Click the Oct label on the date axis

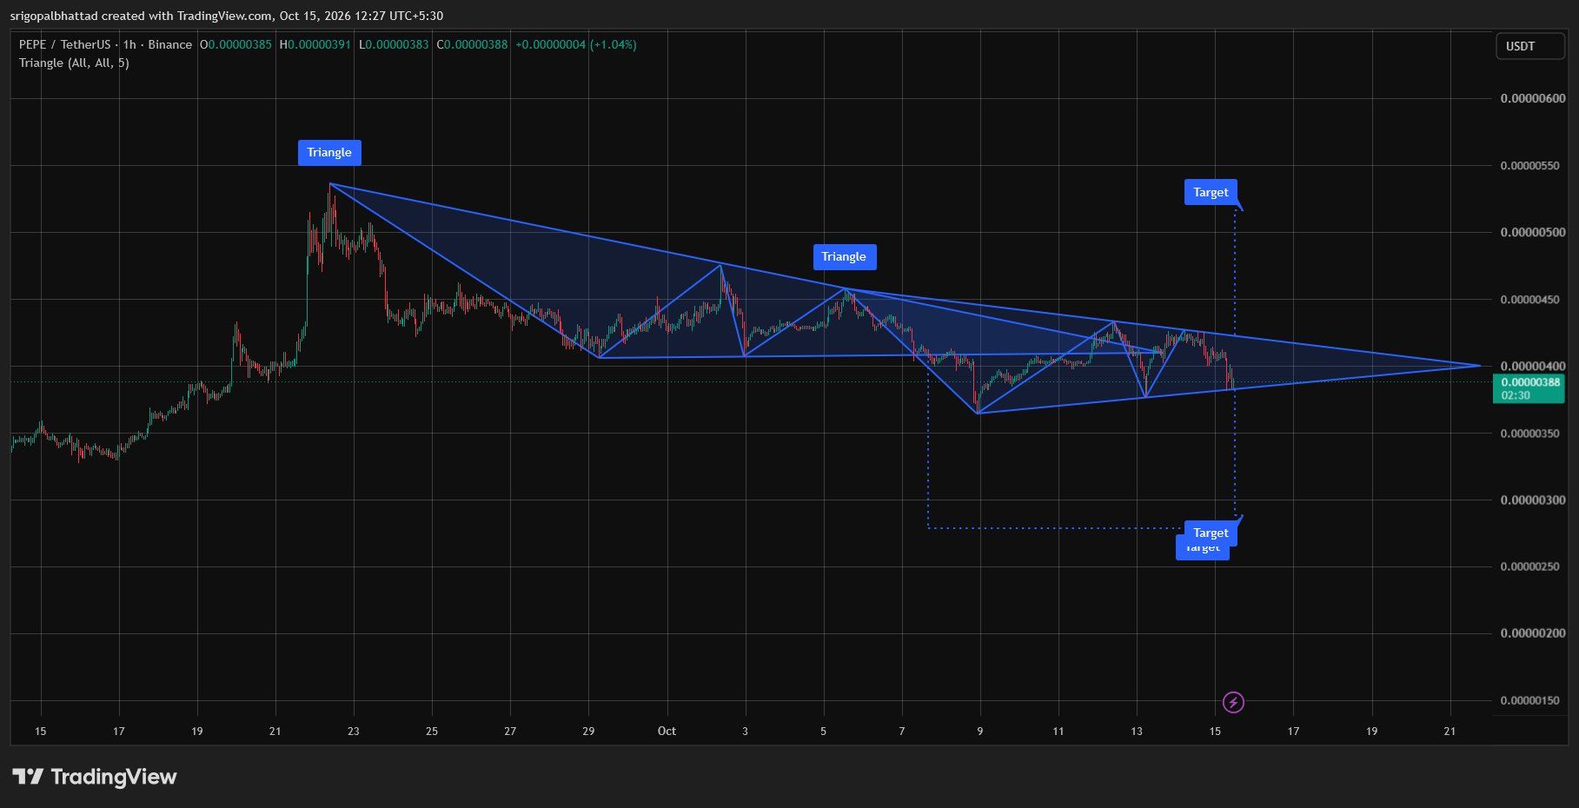(667, 731)
